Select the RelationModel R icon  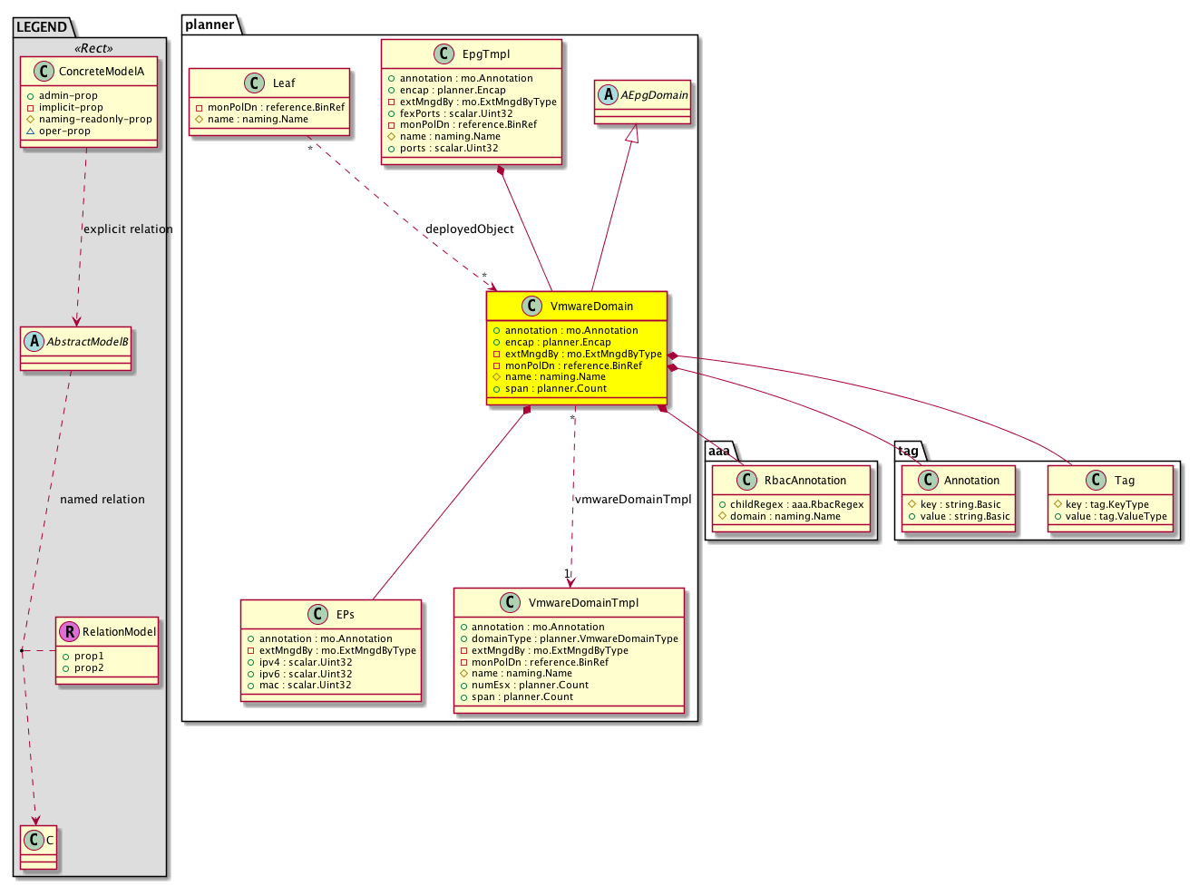coord(70,631)
